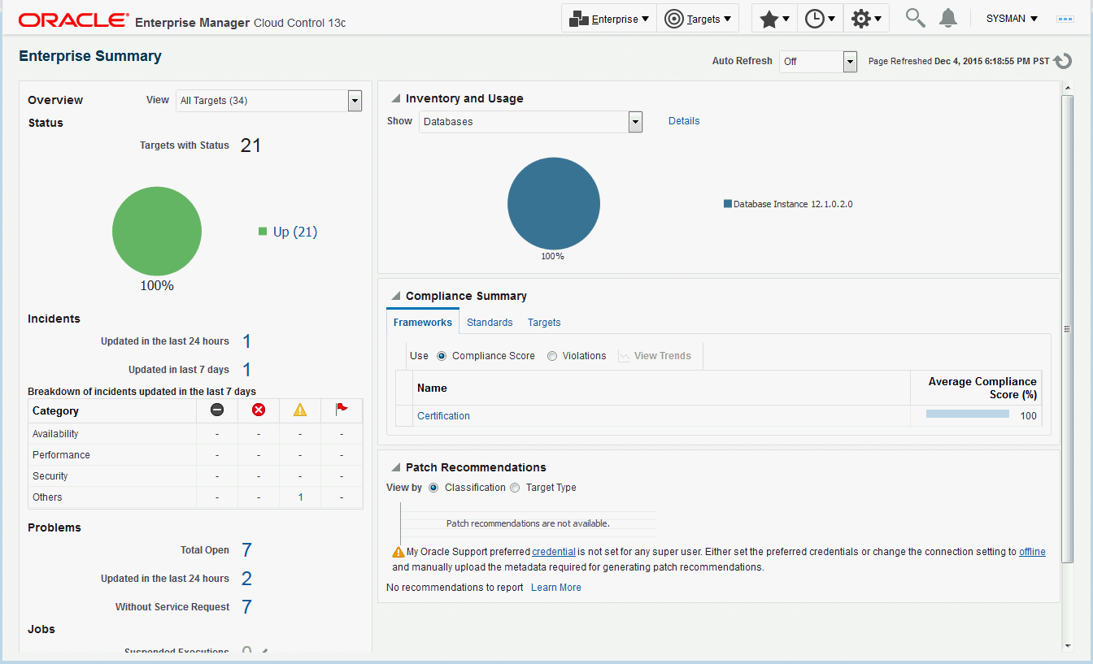The height and width of the screenshot is (664, 1093).
Task: Open the Targets menu in the header
Action: 698,19
